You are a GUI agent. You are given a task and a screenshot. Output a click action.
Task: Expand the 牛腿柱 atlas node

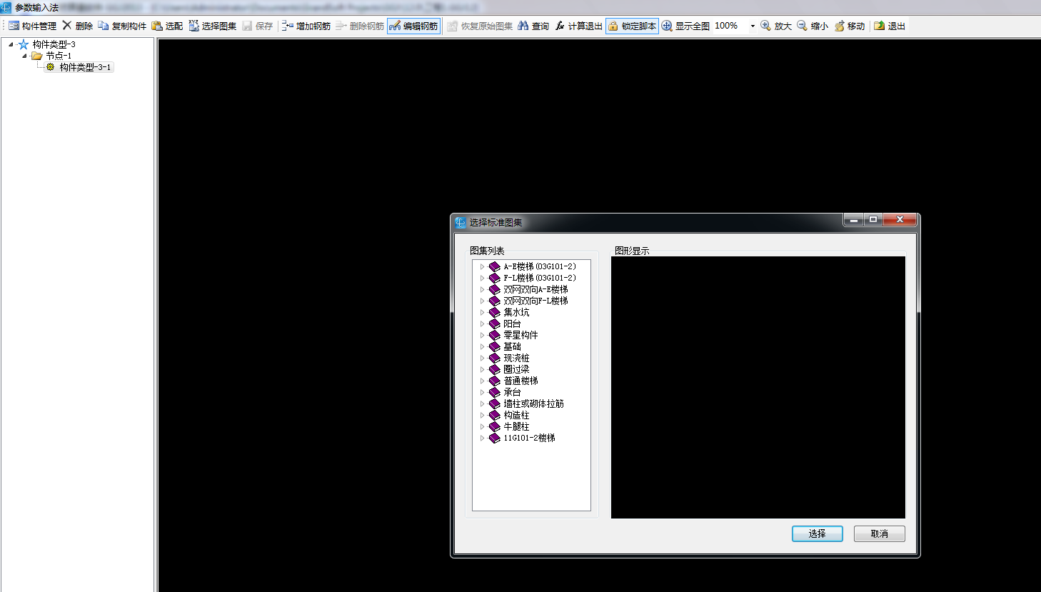click(482, 426)
